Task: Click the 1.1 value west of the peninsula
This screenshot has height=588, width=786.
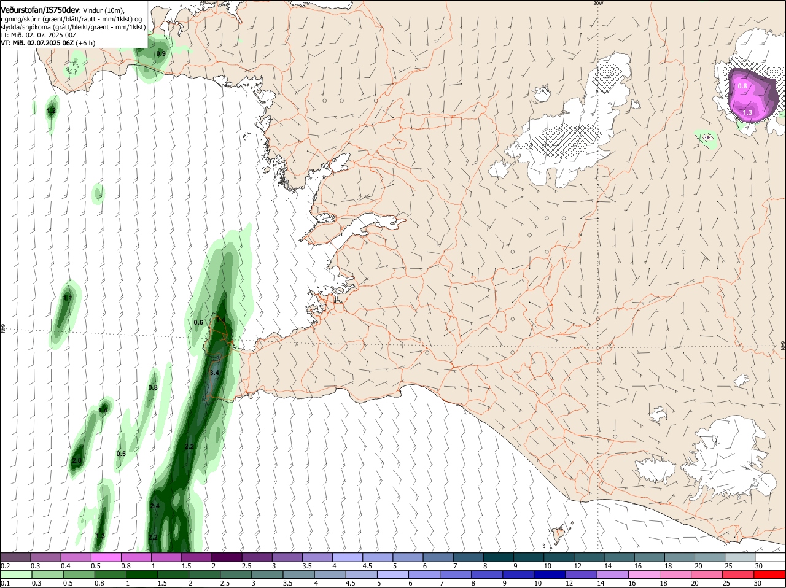Action: pyautogui.click(x=68, y=298)
